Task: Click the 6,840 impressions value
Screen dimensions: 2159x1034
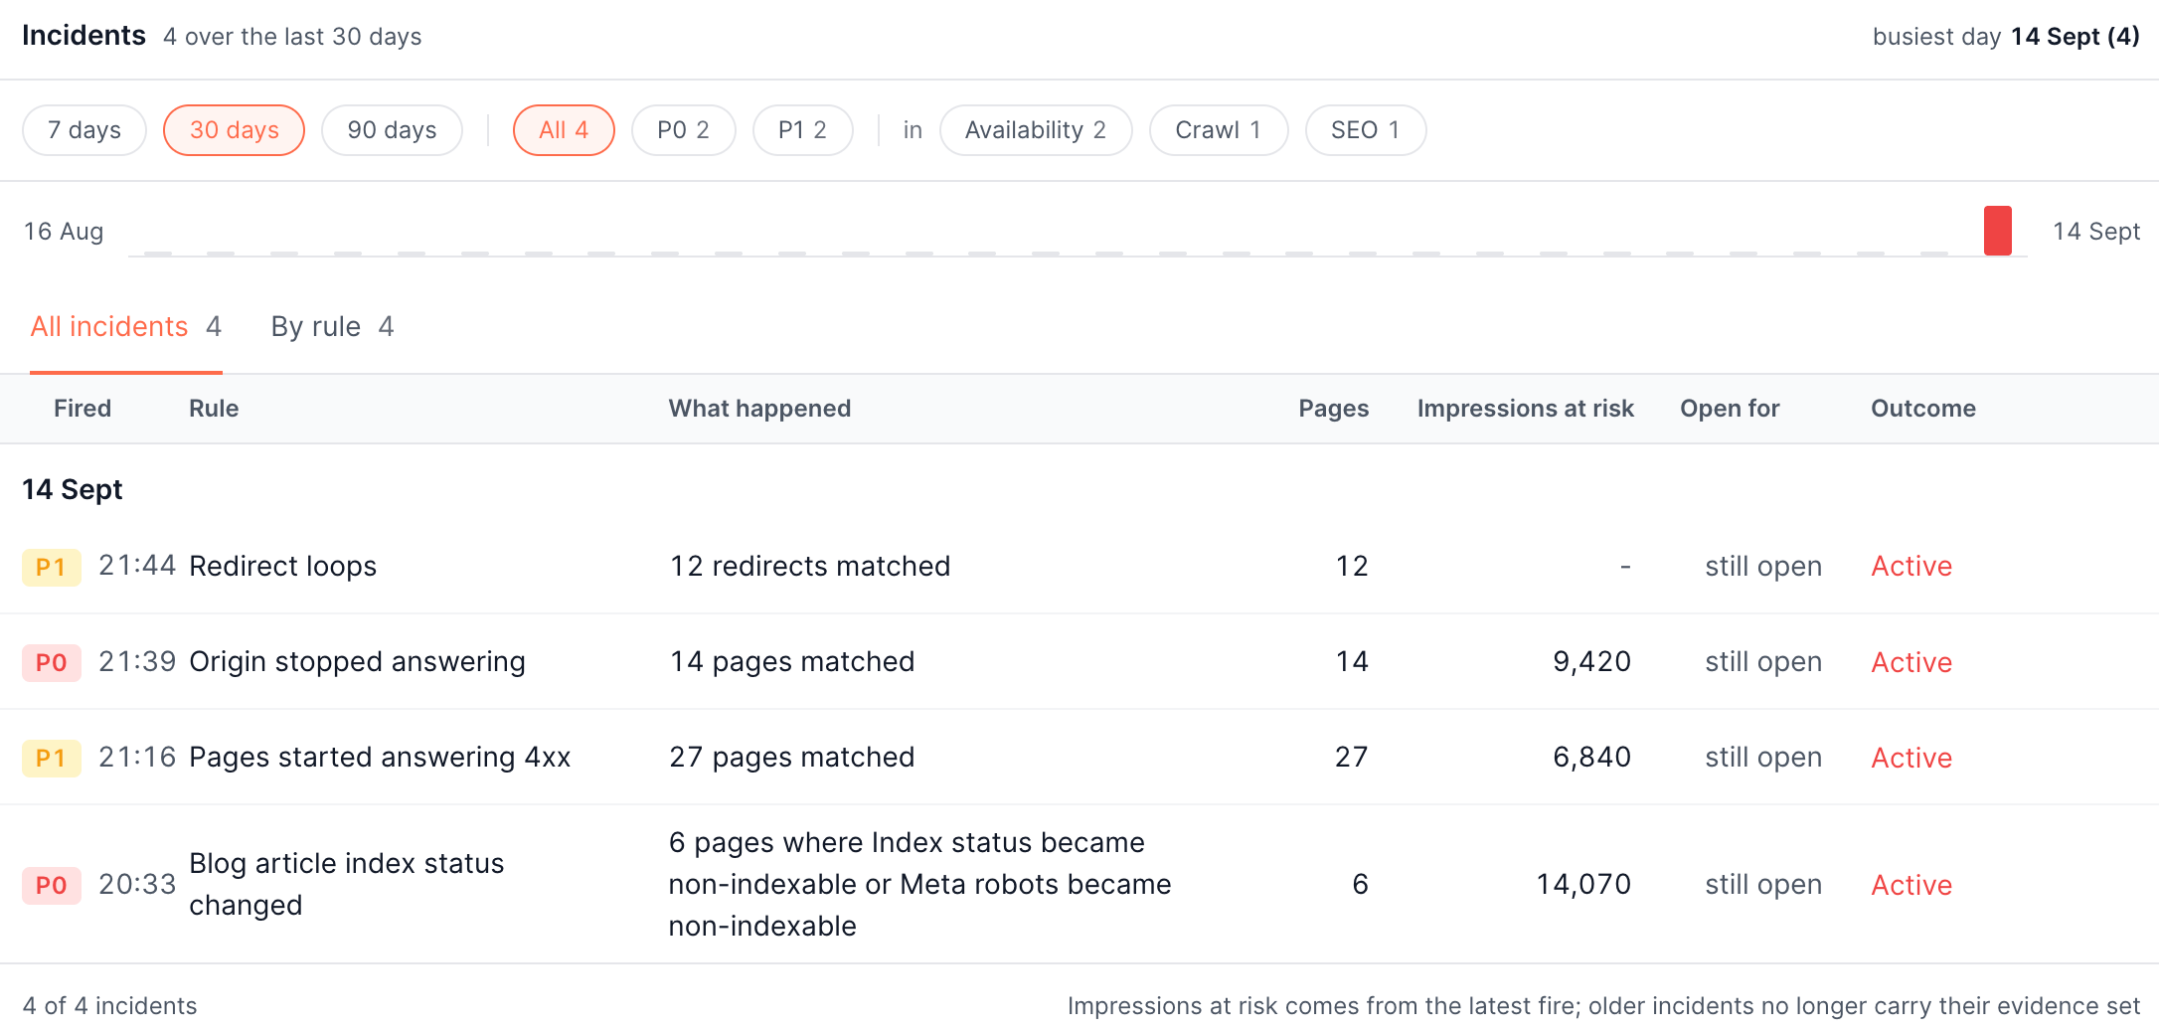Action: click(1591, 757)
